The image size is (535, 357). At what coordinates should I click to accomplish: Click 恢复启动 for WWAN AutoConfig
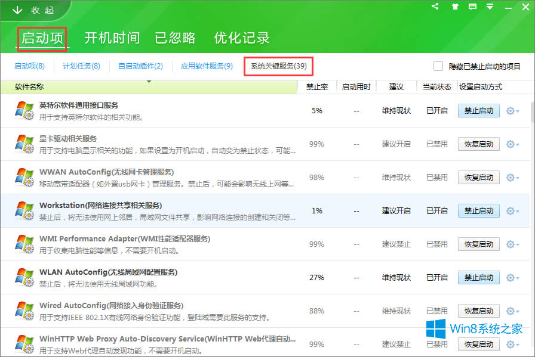[478, 177]
